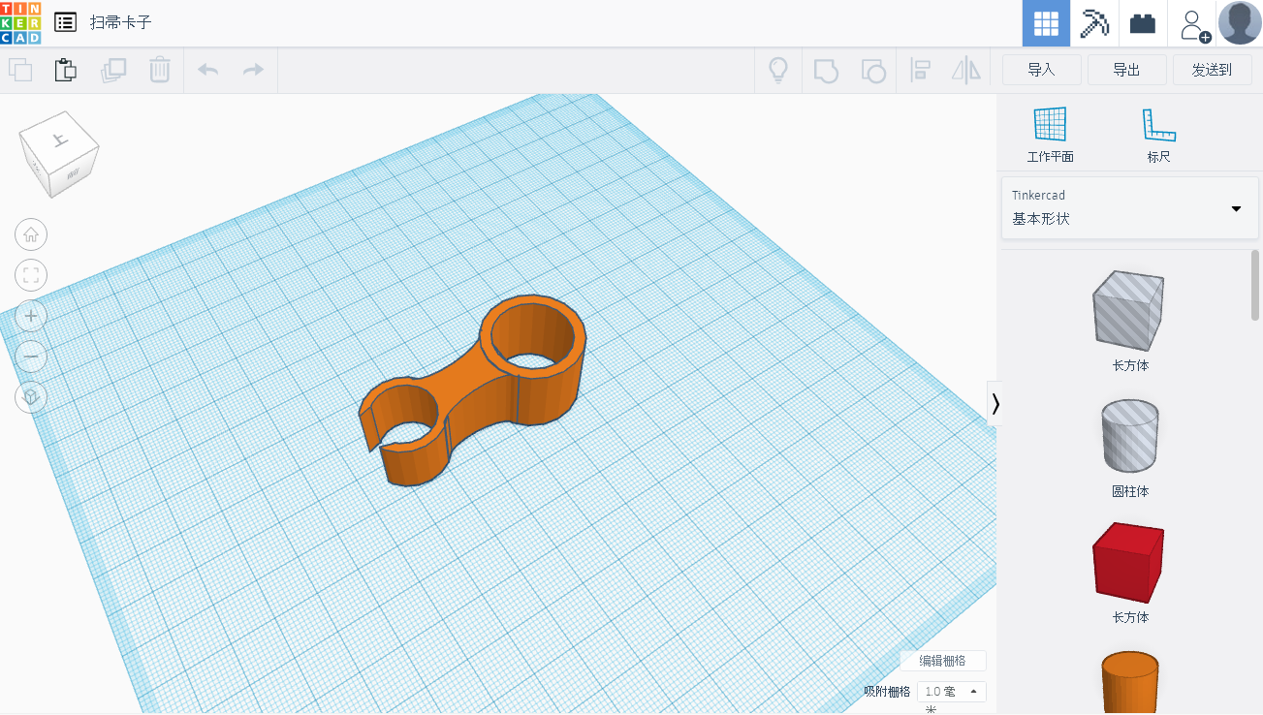The width and height of the screenshot is (1263, 715).
Task: Click the shapes panel scrollbar
Action: [1255, 285]
